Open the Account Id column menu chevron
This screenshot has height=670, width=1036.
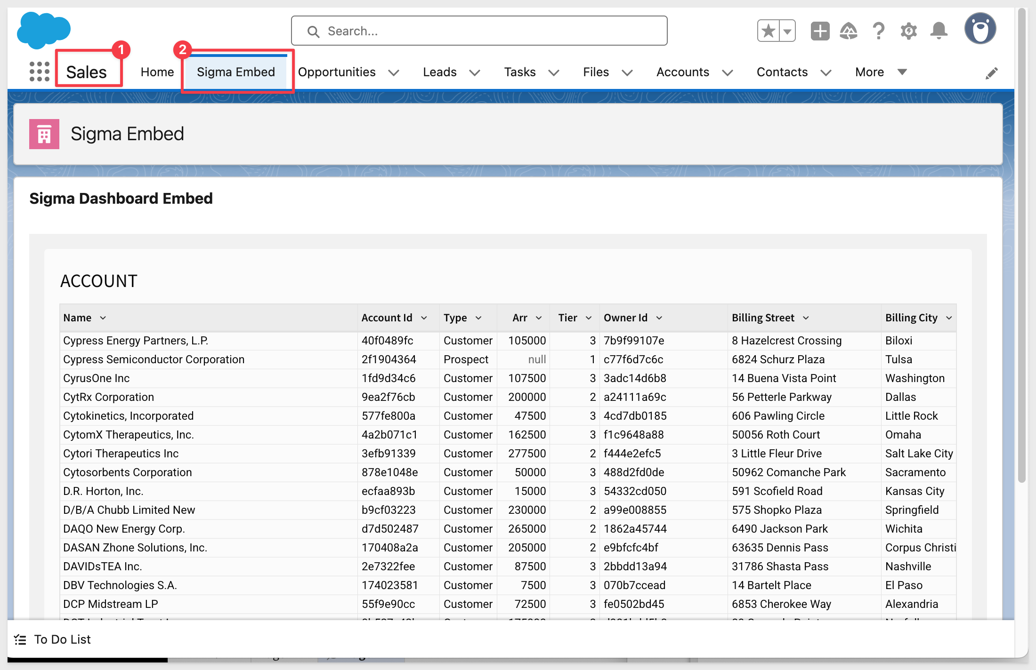(424, 318)
